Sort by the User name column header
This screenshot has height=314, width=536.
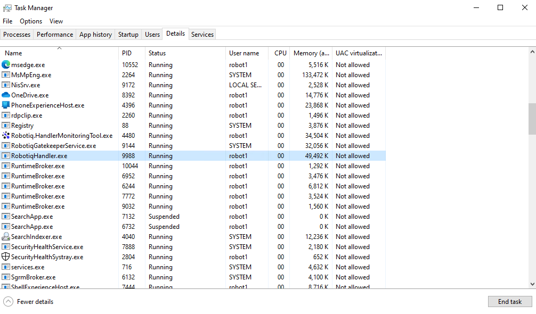coord(247,53)
